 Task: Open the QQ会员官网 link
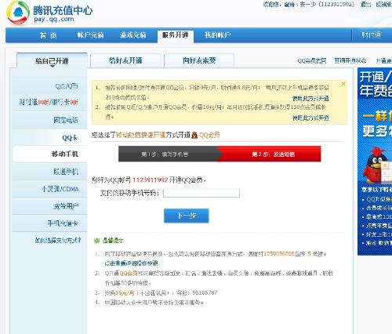point(312,61)
